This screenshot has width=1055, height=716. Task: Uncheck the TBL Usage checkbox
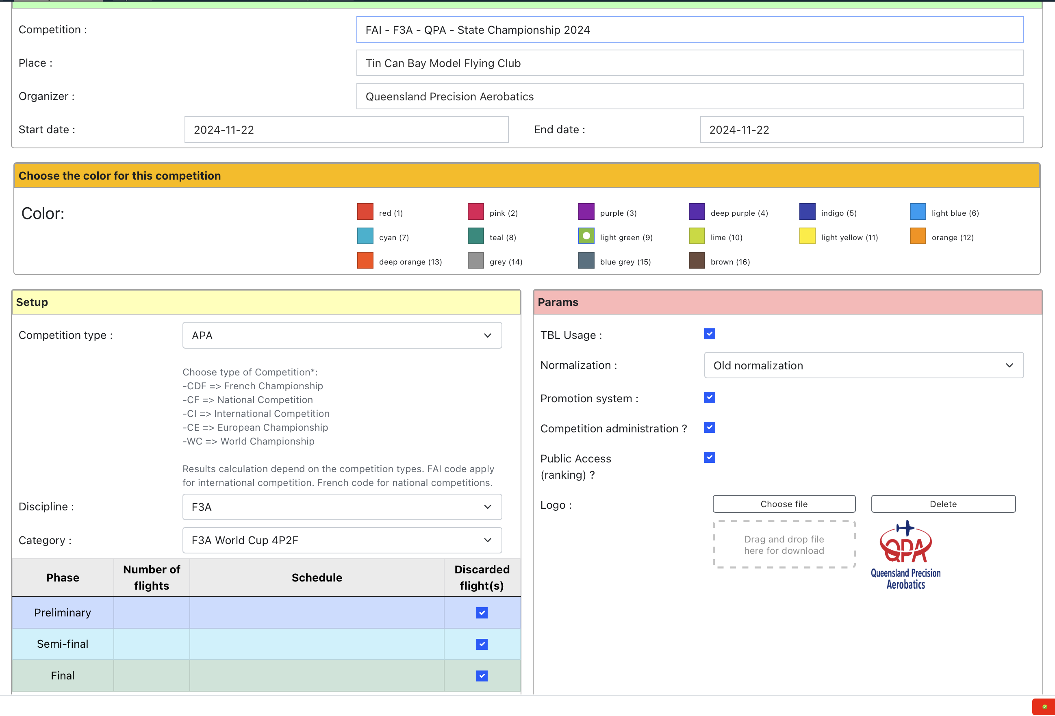710,334
